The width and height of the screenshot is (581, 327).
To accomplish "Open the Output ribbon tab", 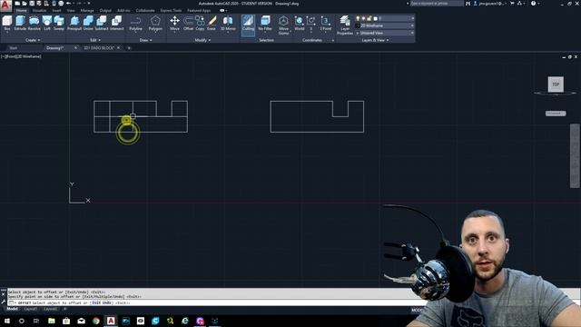I will [x=105, y=10].
